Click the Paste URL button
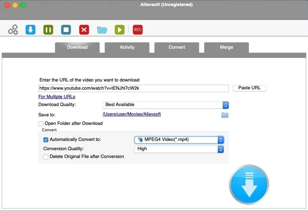308x211 pixels. pos(249,88)
